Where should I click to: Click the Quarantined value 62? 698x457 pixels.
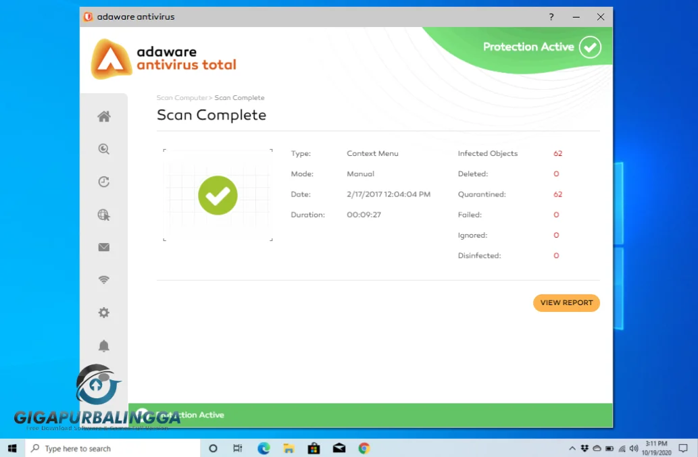tap(557, 194)
